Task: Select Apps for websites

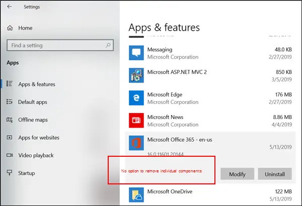Action: [x=38, y=137]
